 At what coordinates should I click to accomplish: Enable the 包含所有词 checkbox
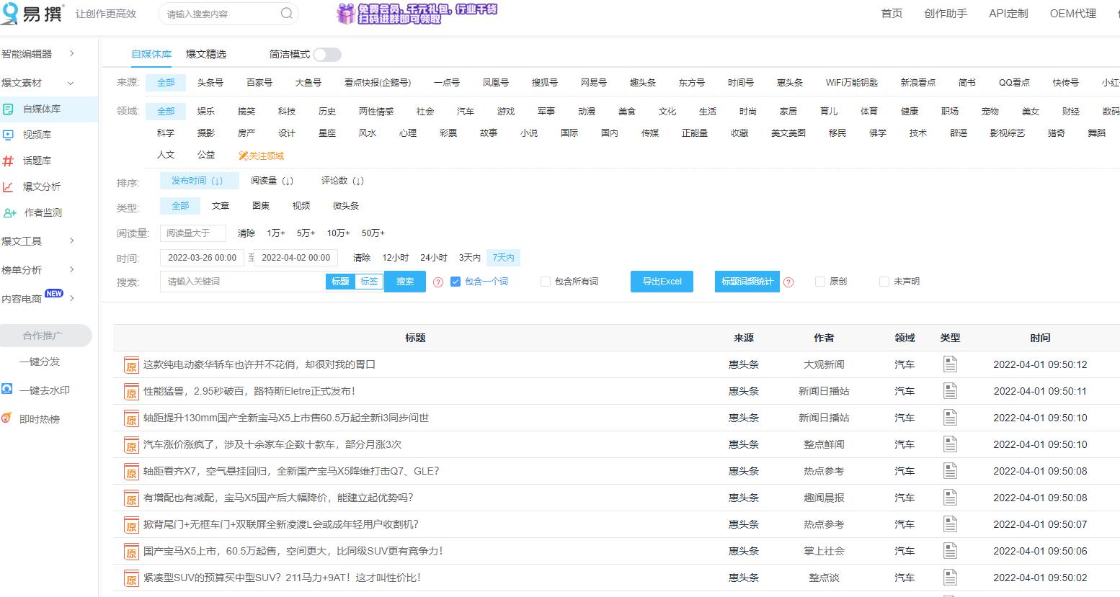click(546, 281)
